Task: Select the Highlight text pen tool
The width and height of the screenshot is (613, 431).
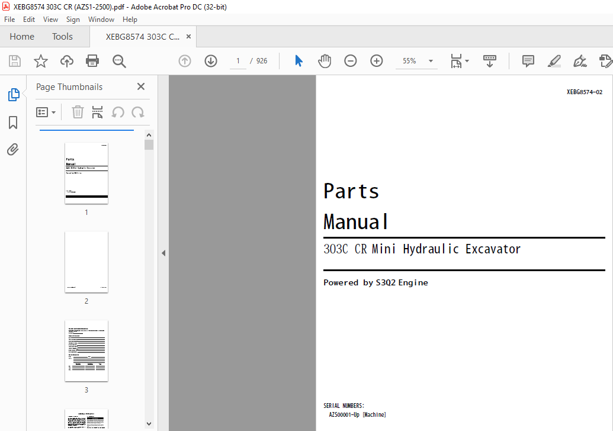Action: (554, 61)
